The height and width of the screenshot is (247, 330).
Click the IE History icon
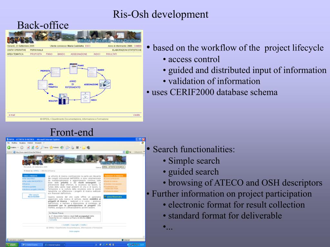point(62,148)
